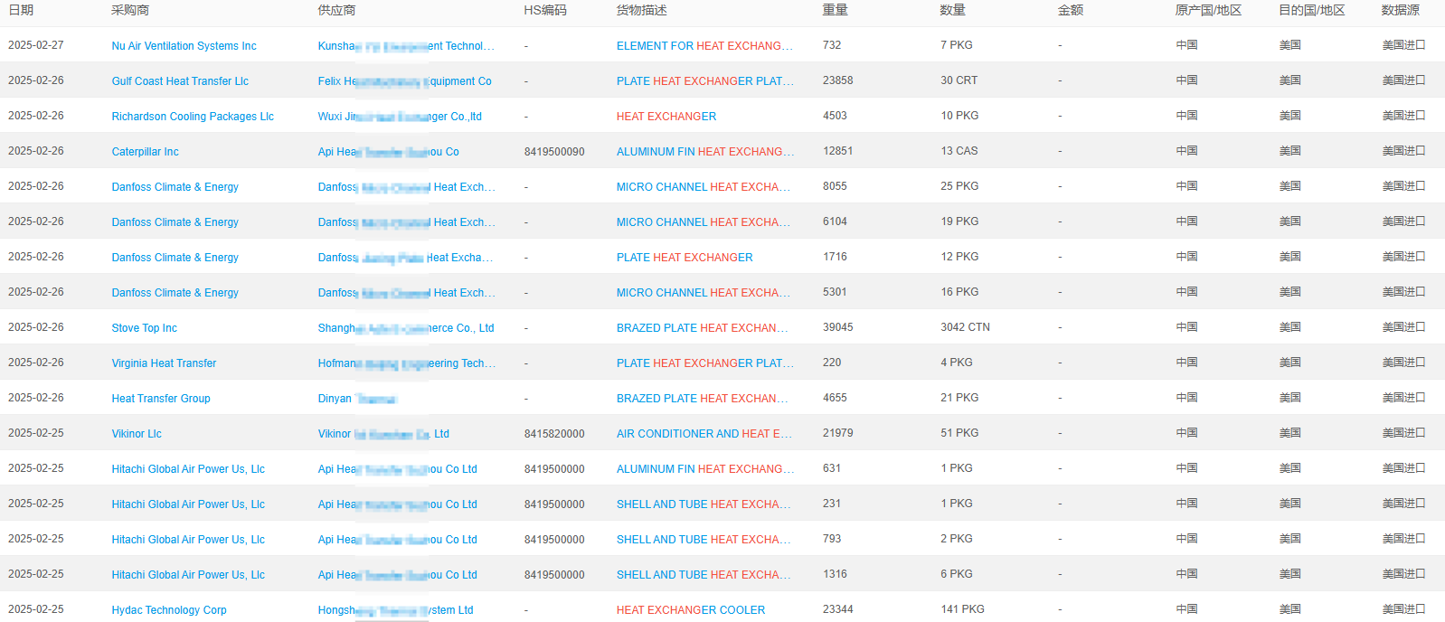The image size is (1445, 622).
Task: Open Danfoss Climate & Energy in the 1716 weight row
Action: pyautogui.click(x=175, y=258)
